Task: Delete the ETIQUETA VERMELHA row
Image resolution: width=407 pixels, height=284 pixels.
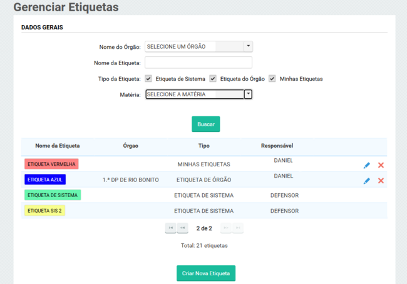Action: pos(381,165)
